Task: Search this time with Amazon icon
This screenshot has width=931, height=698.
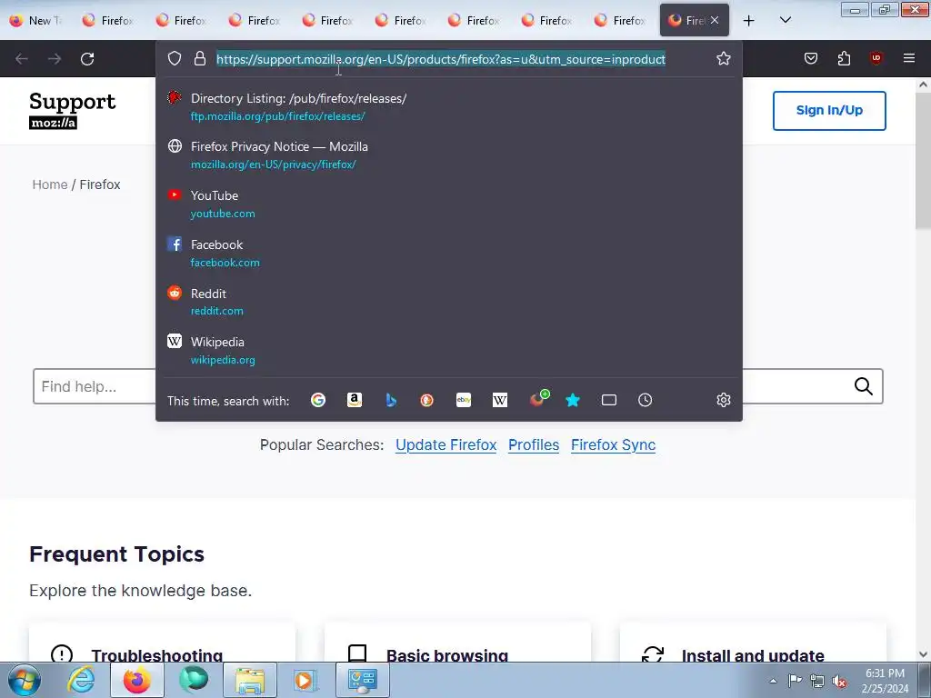Action: point(355,400)
